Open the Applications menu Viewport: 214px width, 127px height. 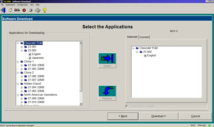[x=10, y=5]
